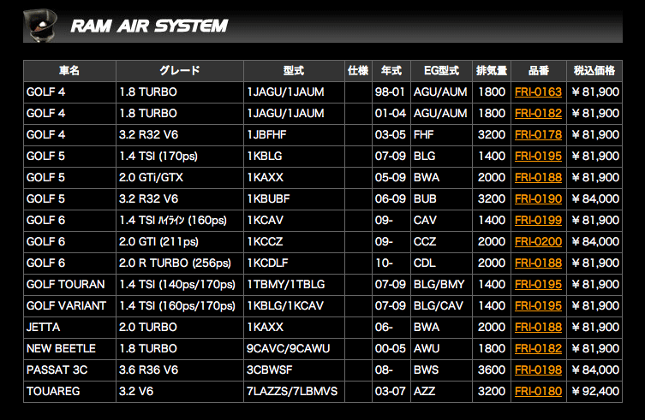This screenshot has width=645, height=420.
Task: Click the 排気量 column header
Action: click(x=492, y=71)
